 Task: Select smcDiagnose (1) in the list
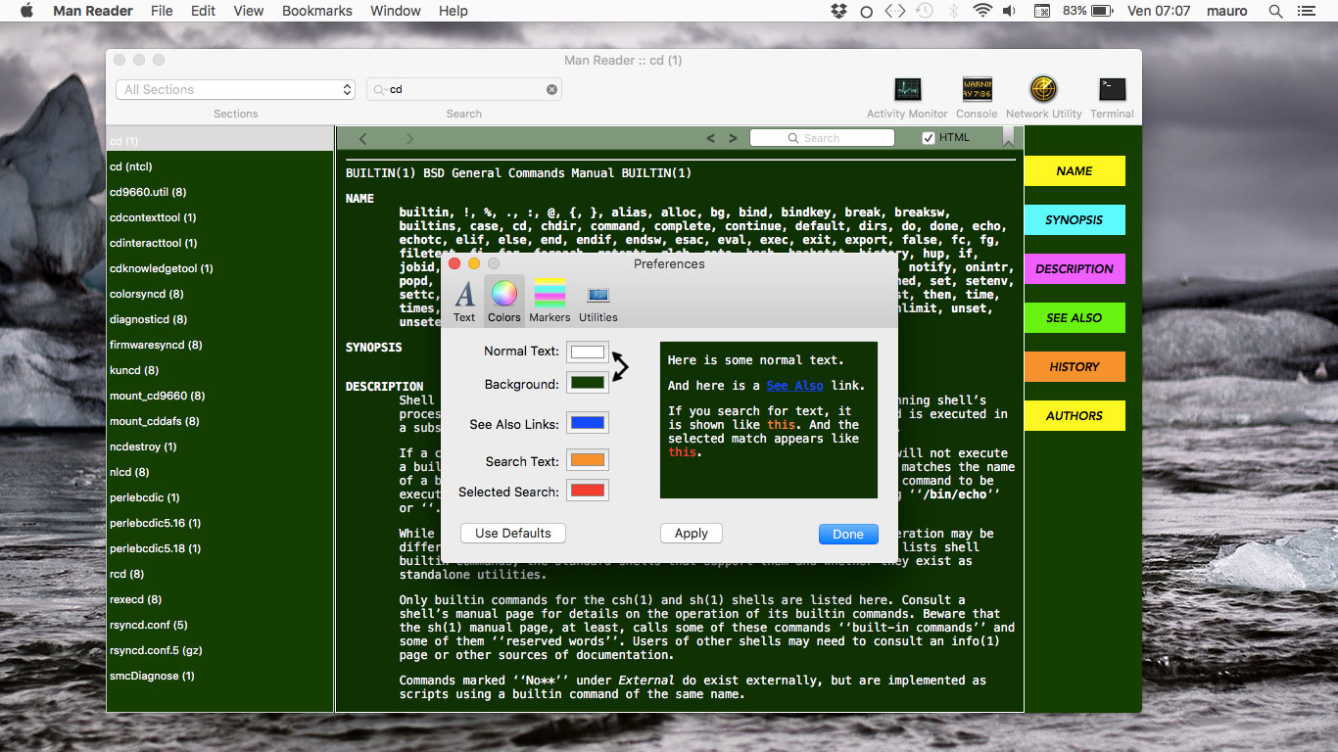[220, 676]
